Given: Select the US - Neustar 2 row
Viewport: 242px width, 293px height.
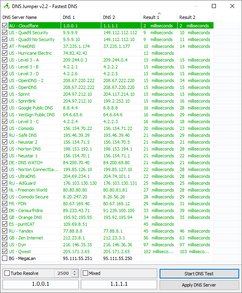Looking at the screenshot, I should 107,142.
